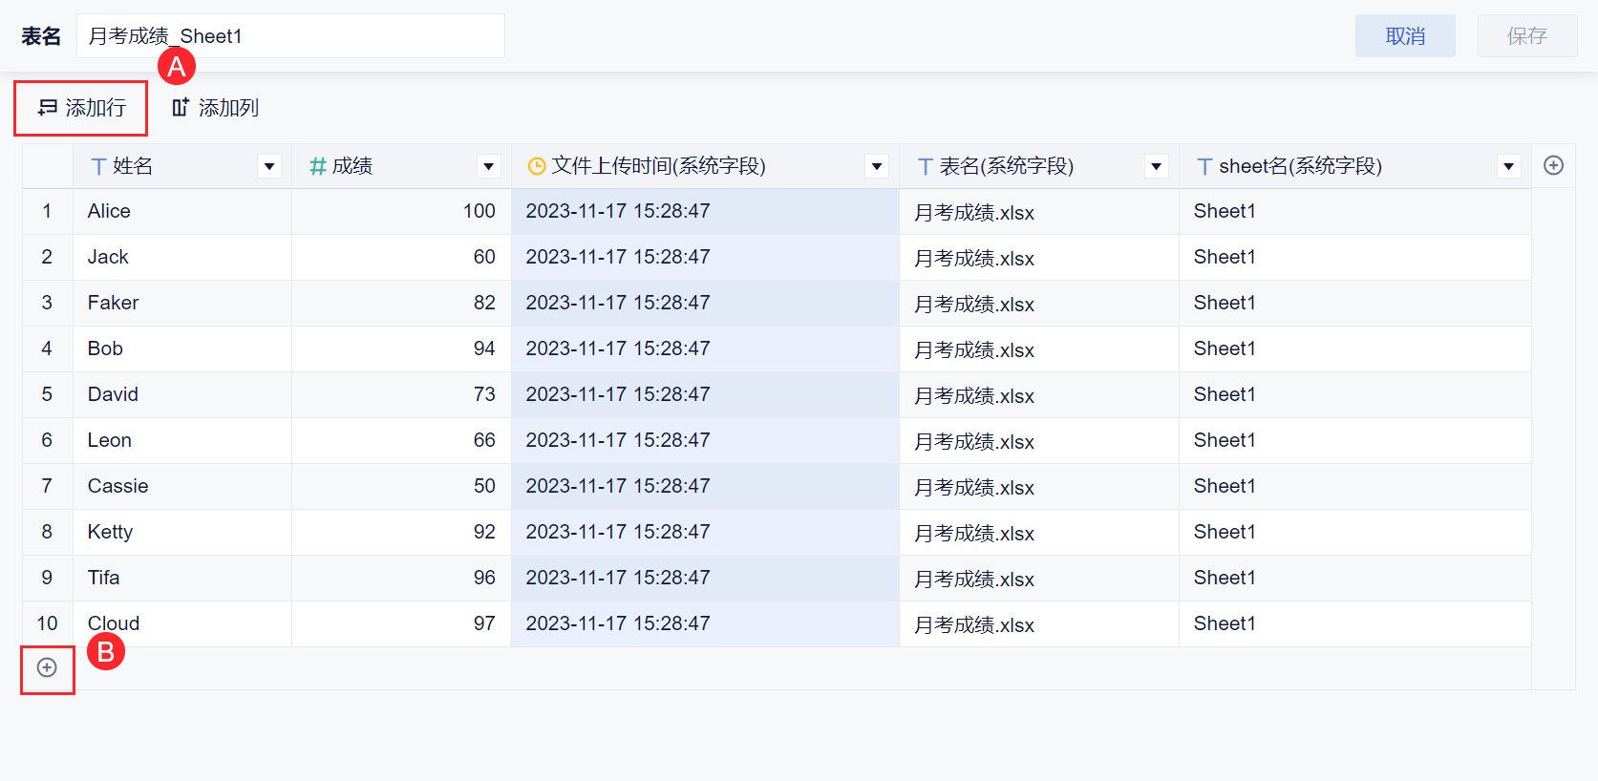Screen dimensions: 1598x781
Task: Select the cell containing Alice
Action: (181, 211)
